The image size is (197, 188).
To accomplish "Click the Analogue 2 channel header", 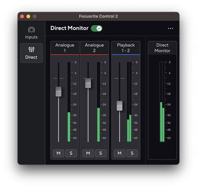I will (94, 48).
